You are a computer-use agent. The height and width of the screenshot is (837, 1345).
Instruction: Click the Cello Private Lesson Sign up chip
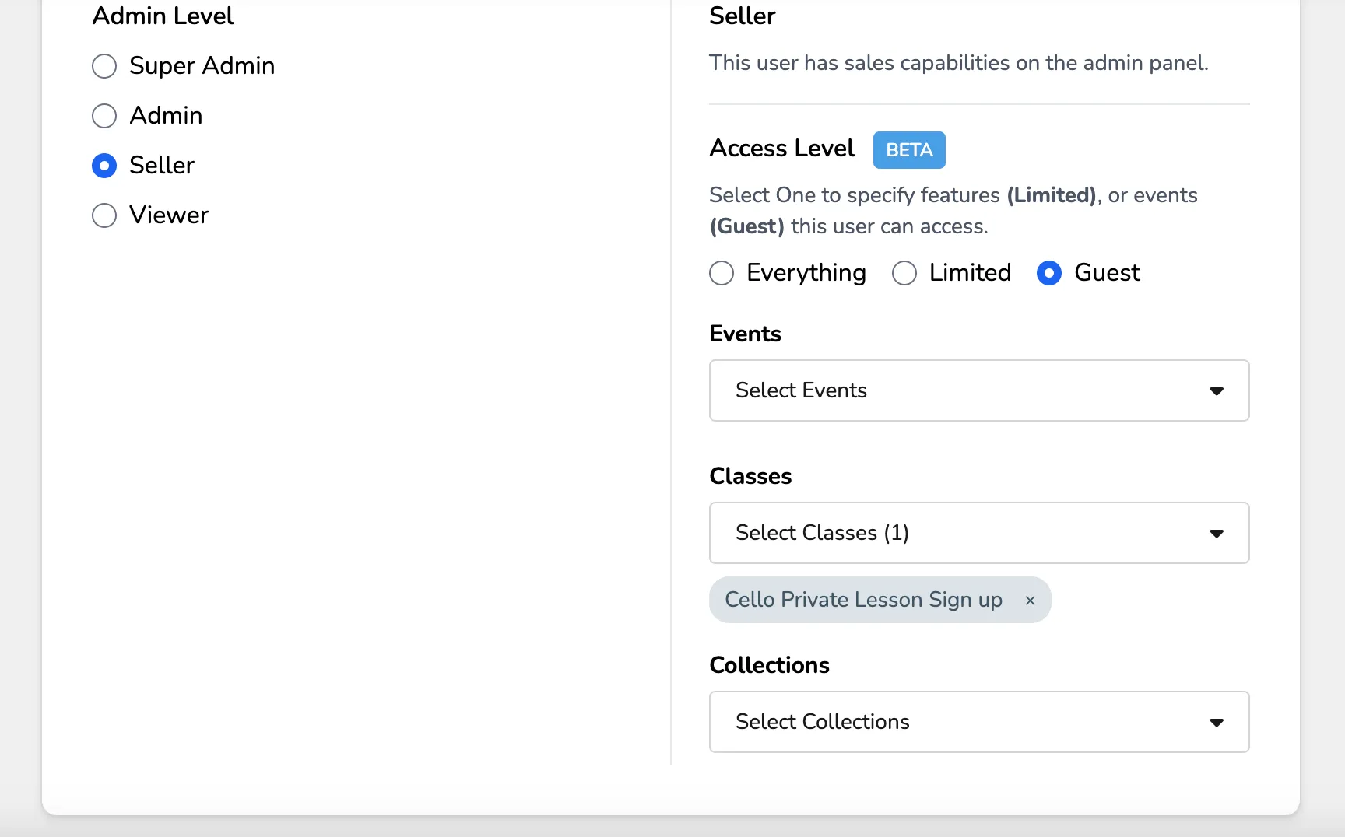point(880,600)
